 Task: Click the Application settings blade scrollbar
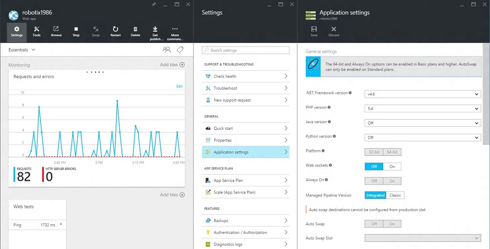486,93
